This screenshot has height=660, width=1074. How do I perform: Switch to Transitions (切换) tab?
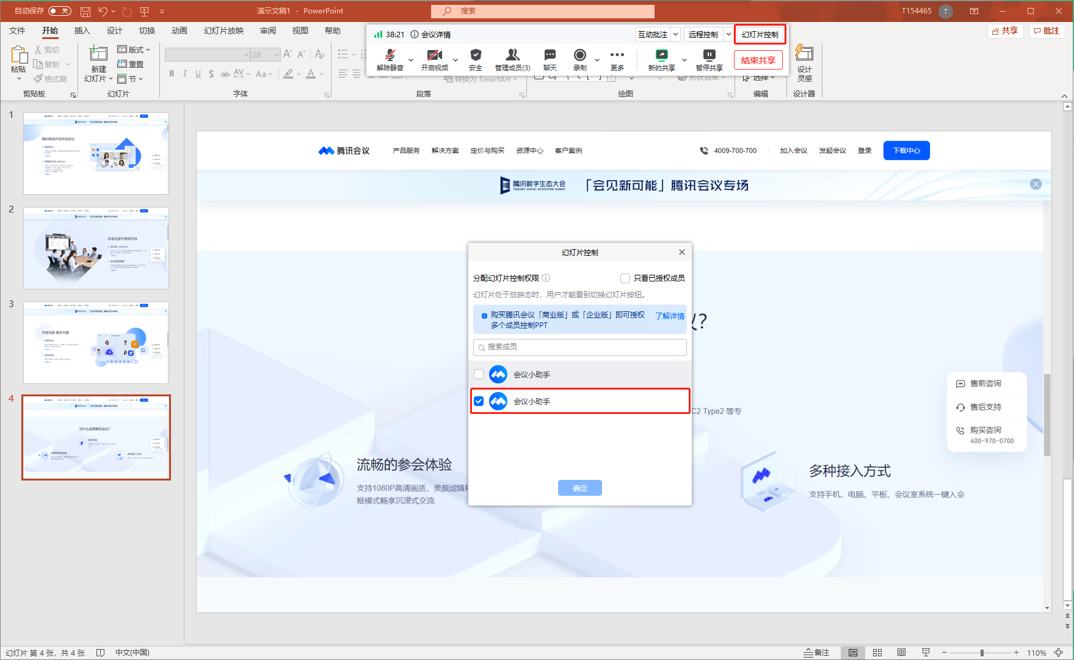point(147,31)
